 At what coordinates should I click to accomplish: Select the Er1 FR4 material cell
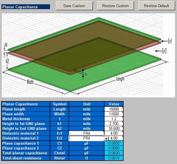(86, 133)
